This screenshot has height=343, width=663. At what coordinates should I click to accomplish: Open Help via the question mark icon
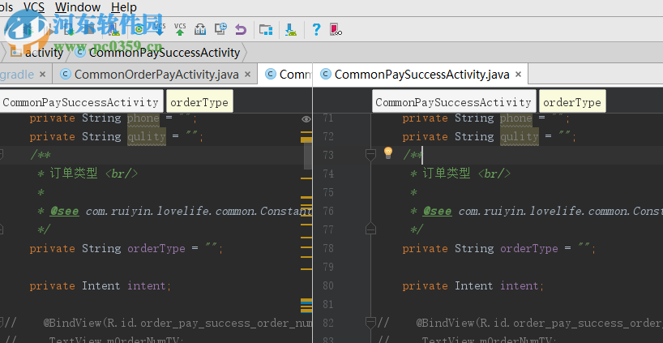click(x=316, y=30)
